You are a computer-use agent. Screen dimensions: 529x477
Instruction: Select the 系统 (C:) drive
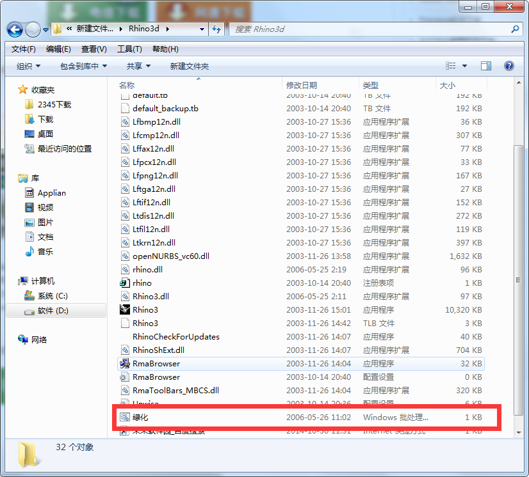coord(53,296)
